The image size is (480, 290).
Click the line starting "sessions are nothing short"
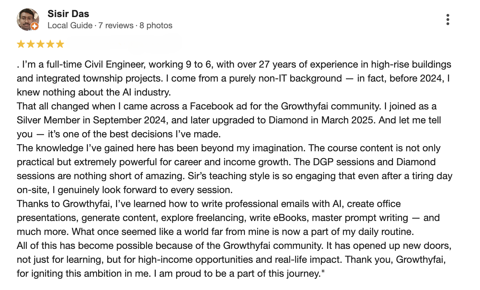tap(234, 176)
